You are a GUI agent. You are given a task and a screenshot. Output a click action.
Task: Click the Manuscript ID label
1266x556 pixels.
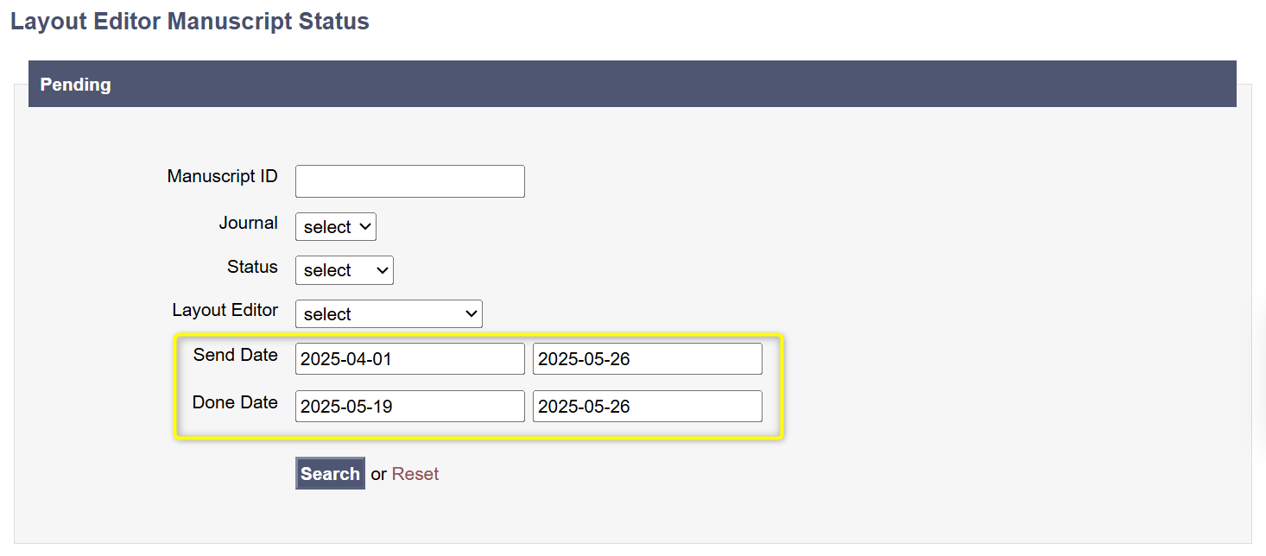(x=222, y=176)
